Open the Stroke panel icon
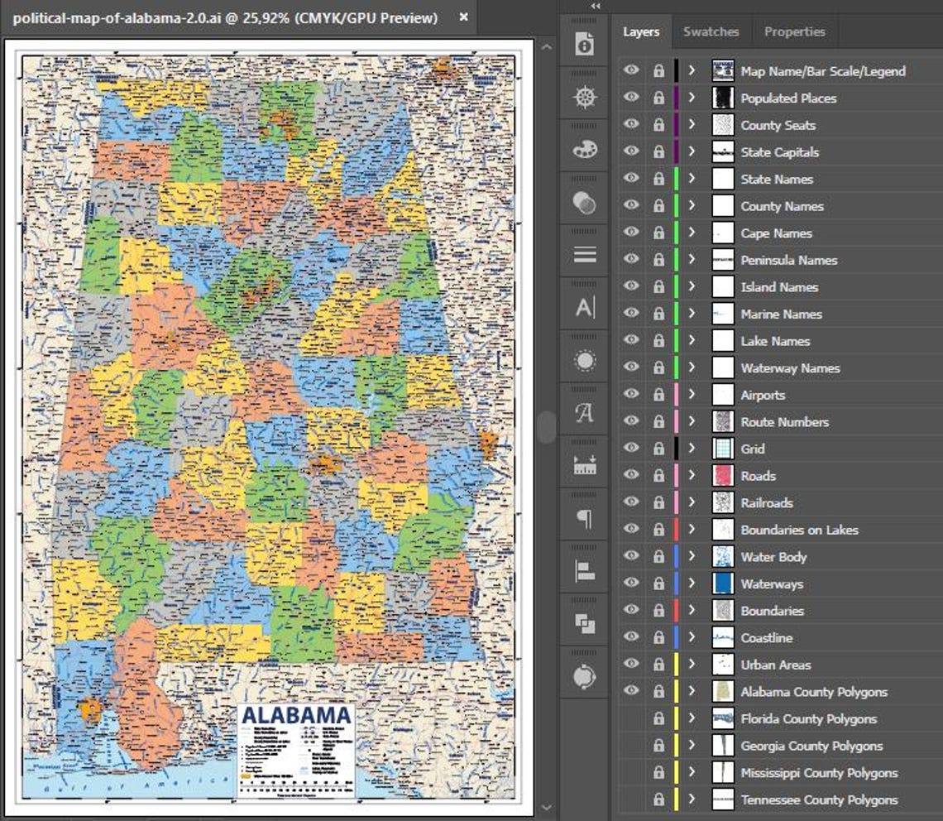943x821 pixels. pyautogui.click(x=585, y=254)
